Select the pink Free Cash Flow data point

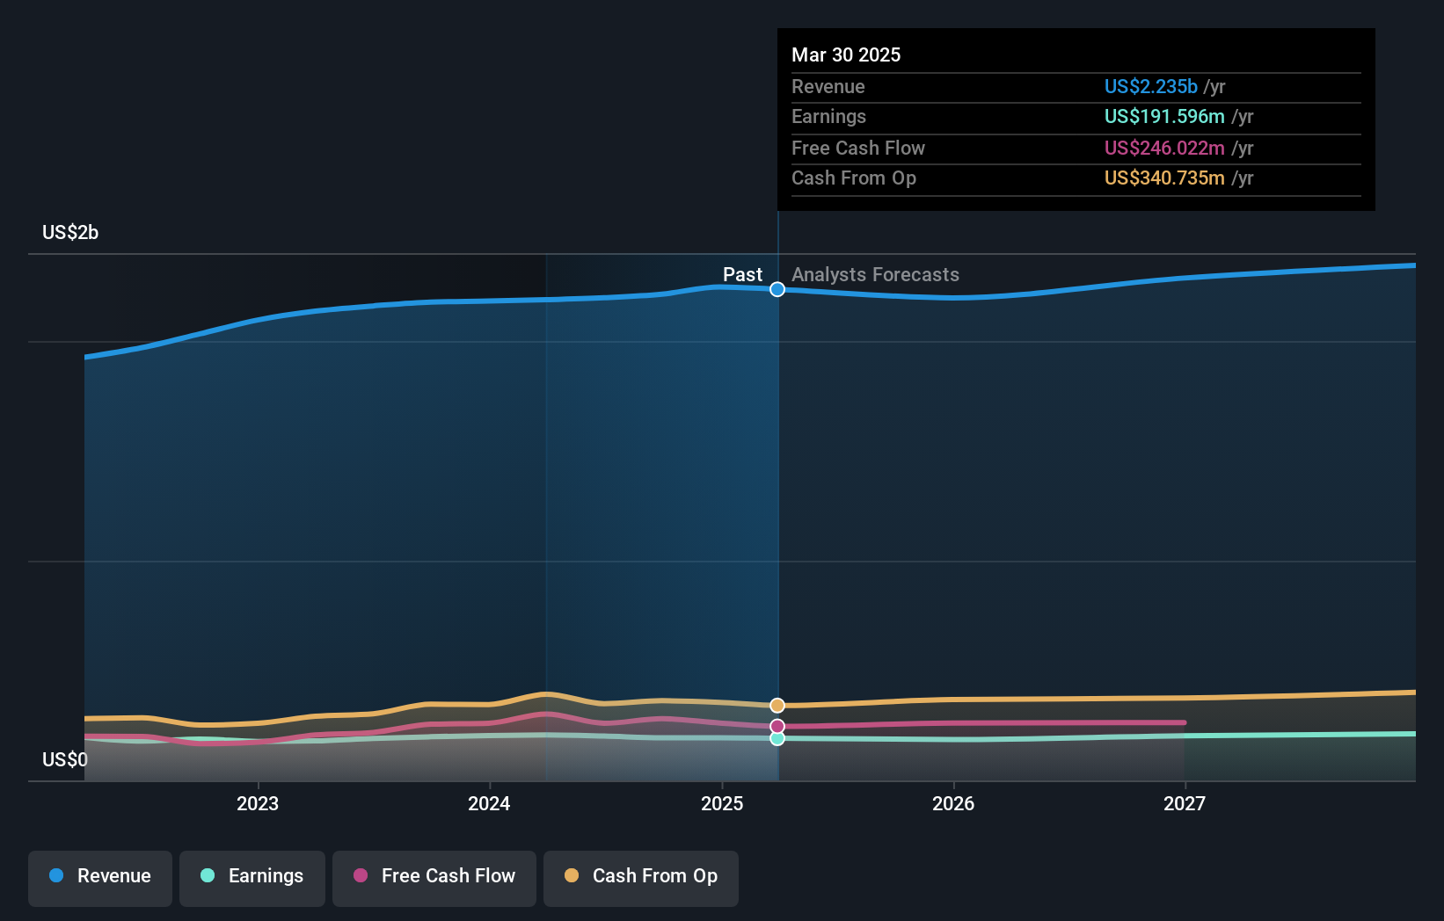[777, 727]
